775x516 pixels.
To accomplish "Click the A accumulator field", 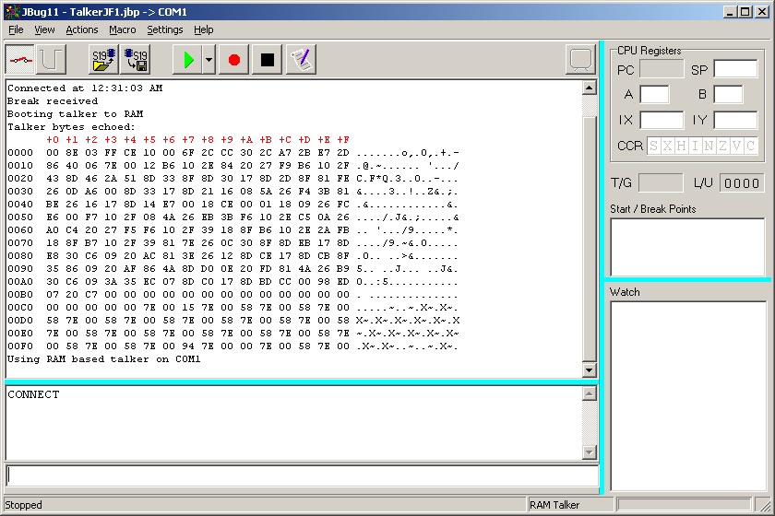I will [x=654, y=94].
